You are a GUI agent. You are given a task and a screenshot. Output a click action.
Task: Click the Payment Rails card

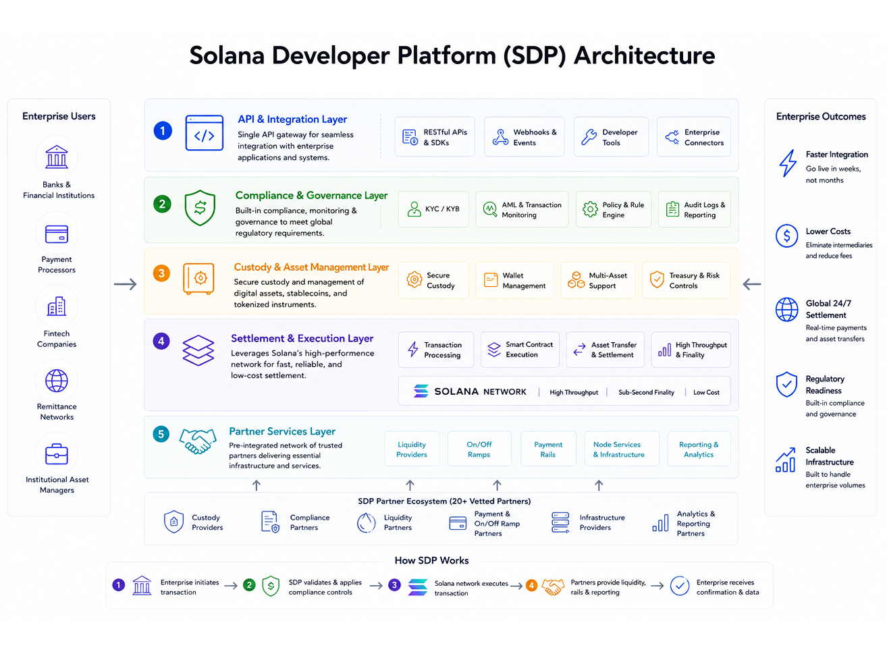pos(548,449)
